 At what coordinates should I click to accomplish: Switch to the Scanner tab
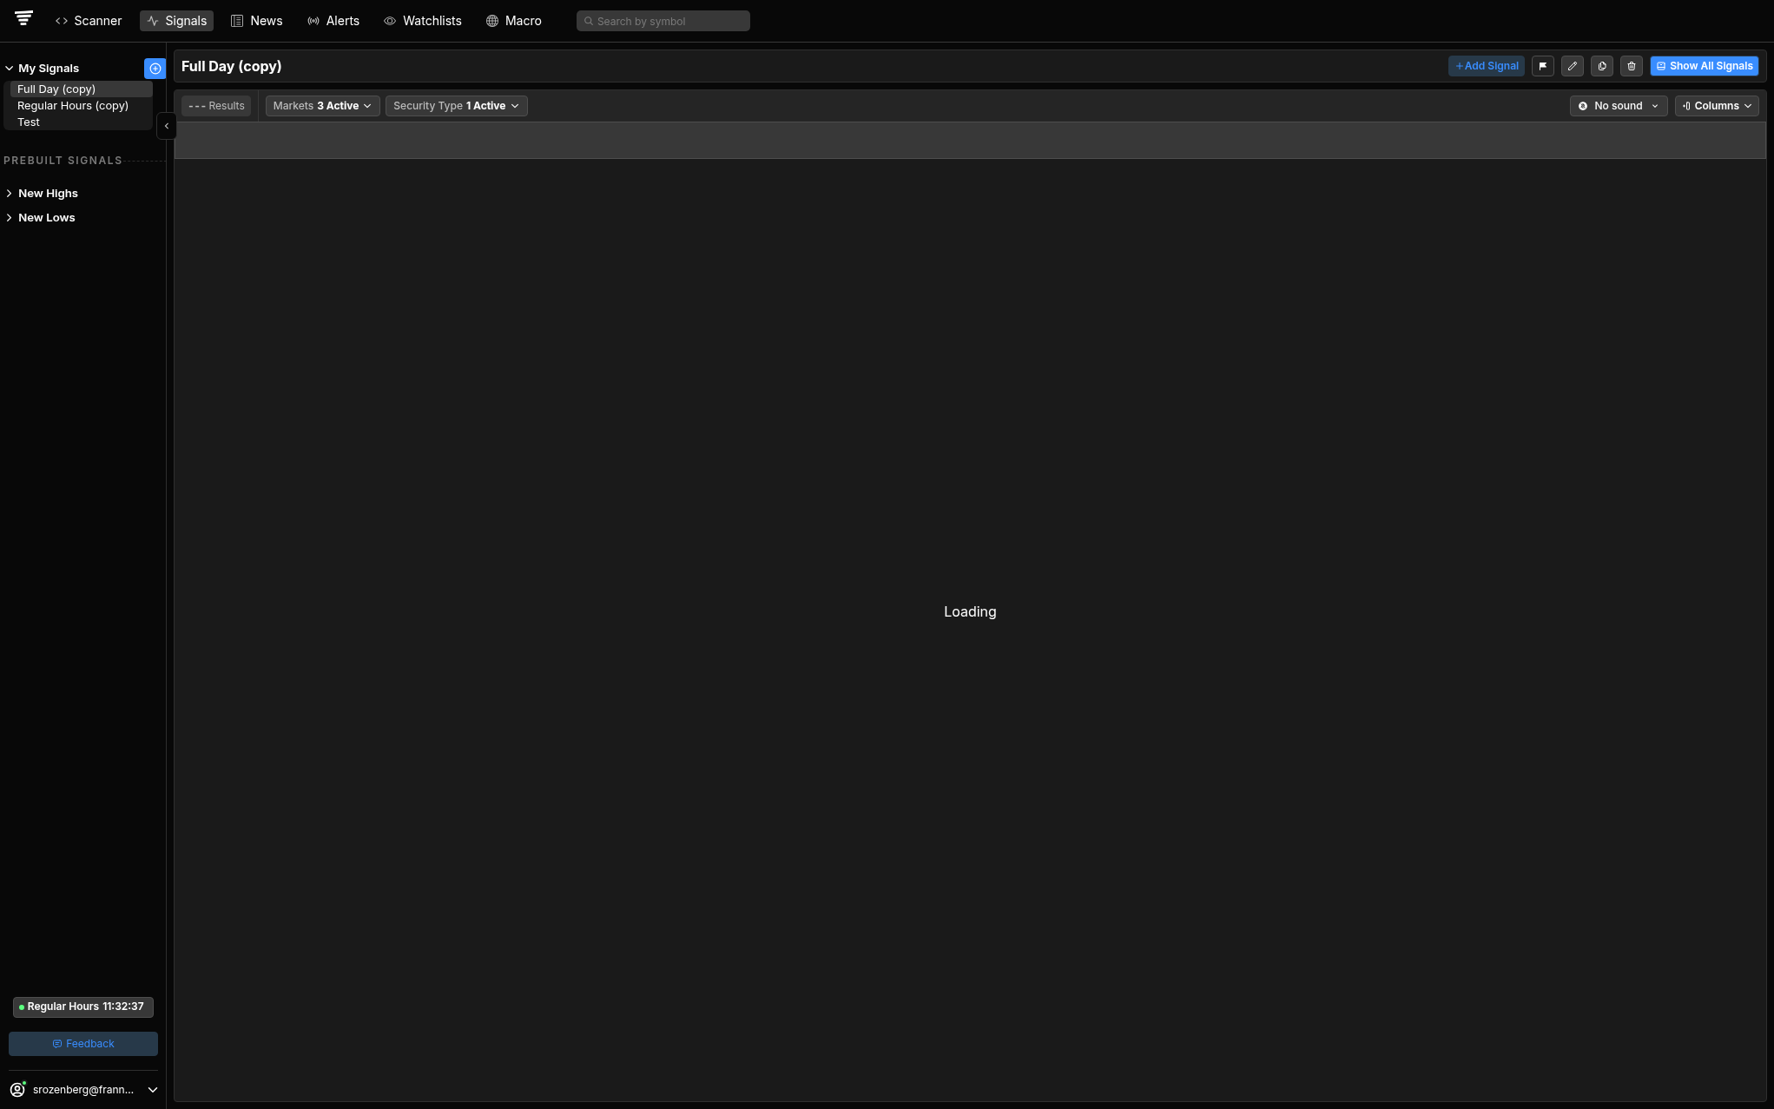coord(89,21)
